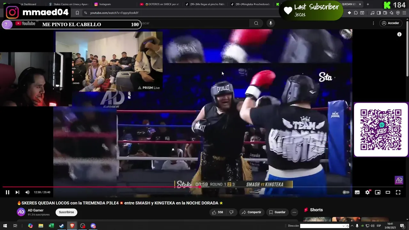Expand the Dirección field dropdown arrow

click(x=344, y=226)
